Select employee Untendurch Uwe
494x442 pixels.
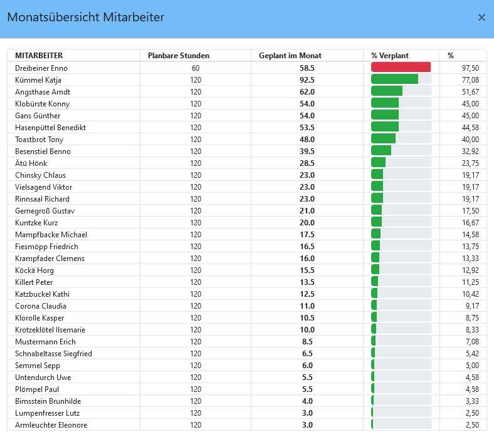pos(43,378)
